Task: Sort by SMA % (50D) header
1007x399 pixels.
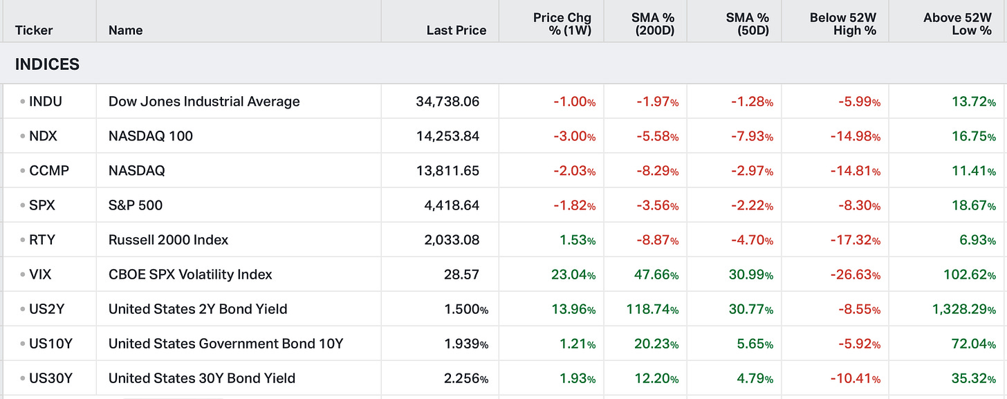Action: (x=749, y=24)
